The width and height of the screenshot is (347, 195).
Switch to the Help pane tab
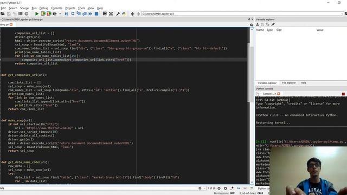[304, 83]
